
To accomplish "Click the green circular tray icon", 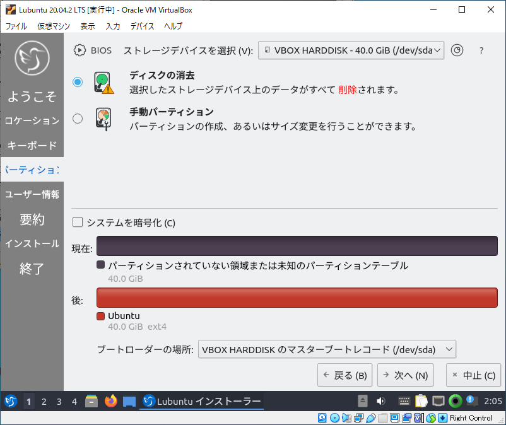I will click(x=456, y=401).
